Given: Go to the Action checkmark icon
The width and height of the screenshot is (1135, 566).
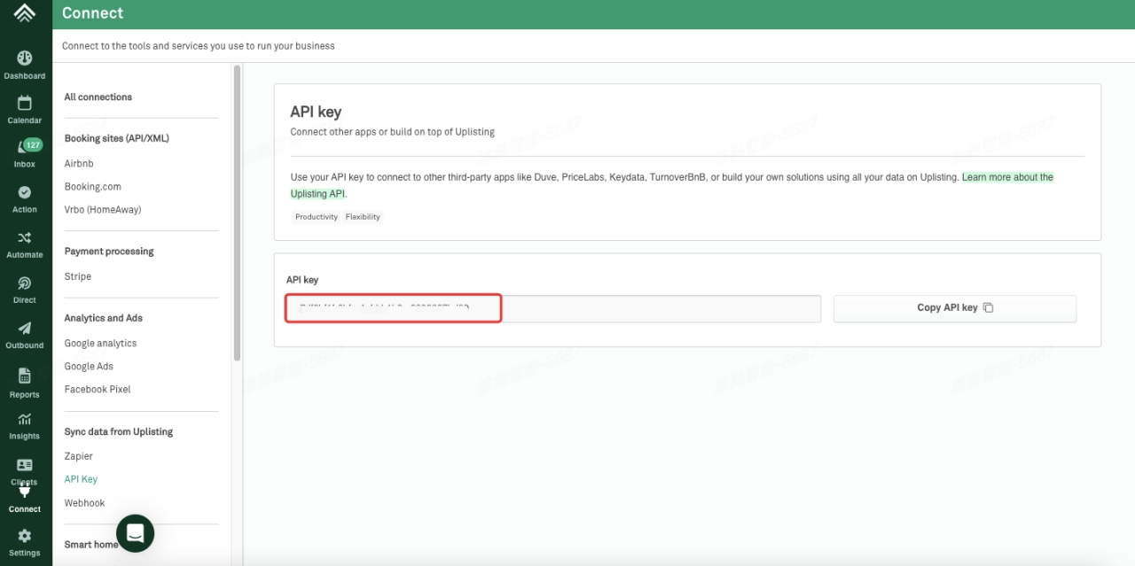Looking at the screenshot, I should 25,198.
